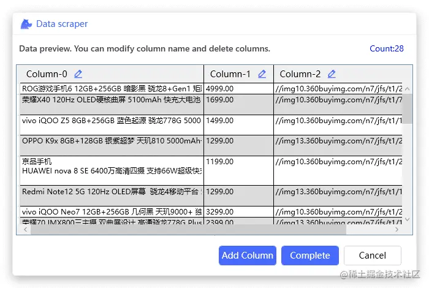Click the horizontal scroll left arrow
The height and width of the screenshot is (288, 429).
26,229
